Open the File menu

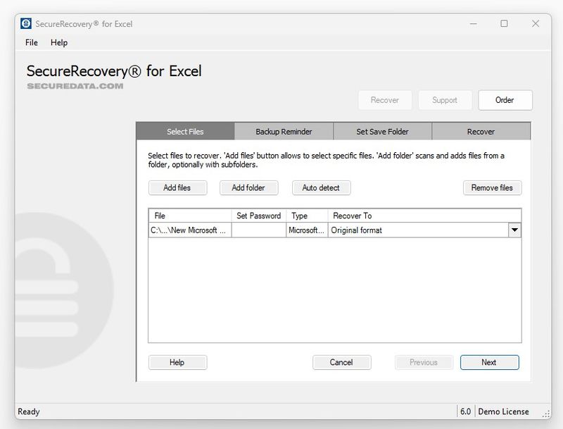tap(31, 43)
